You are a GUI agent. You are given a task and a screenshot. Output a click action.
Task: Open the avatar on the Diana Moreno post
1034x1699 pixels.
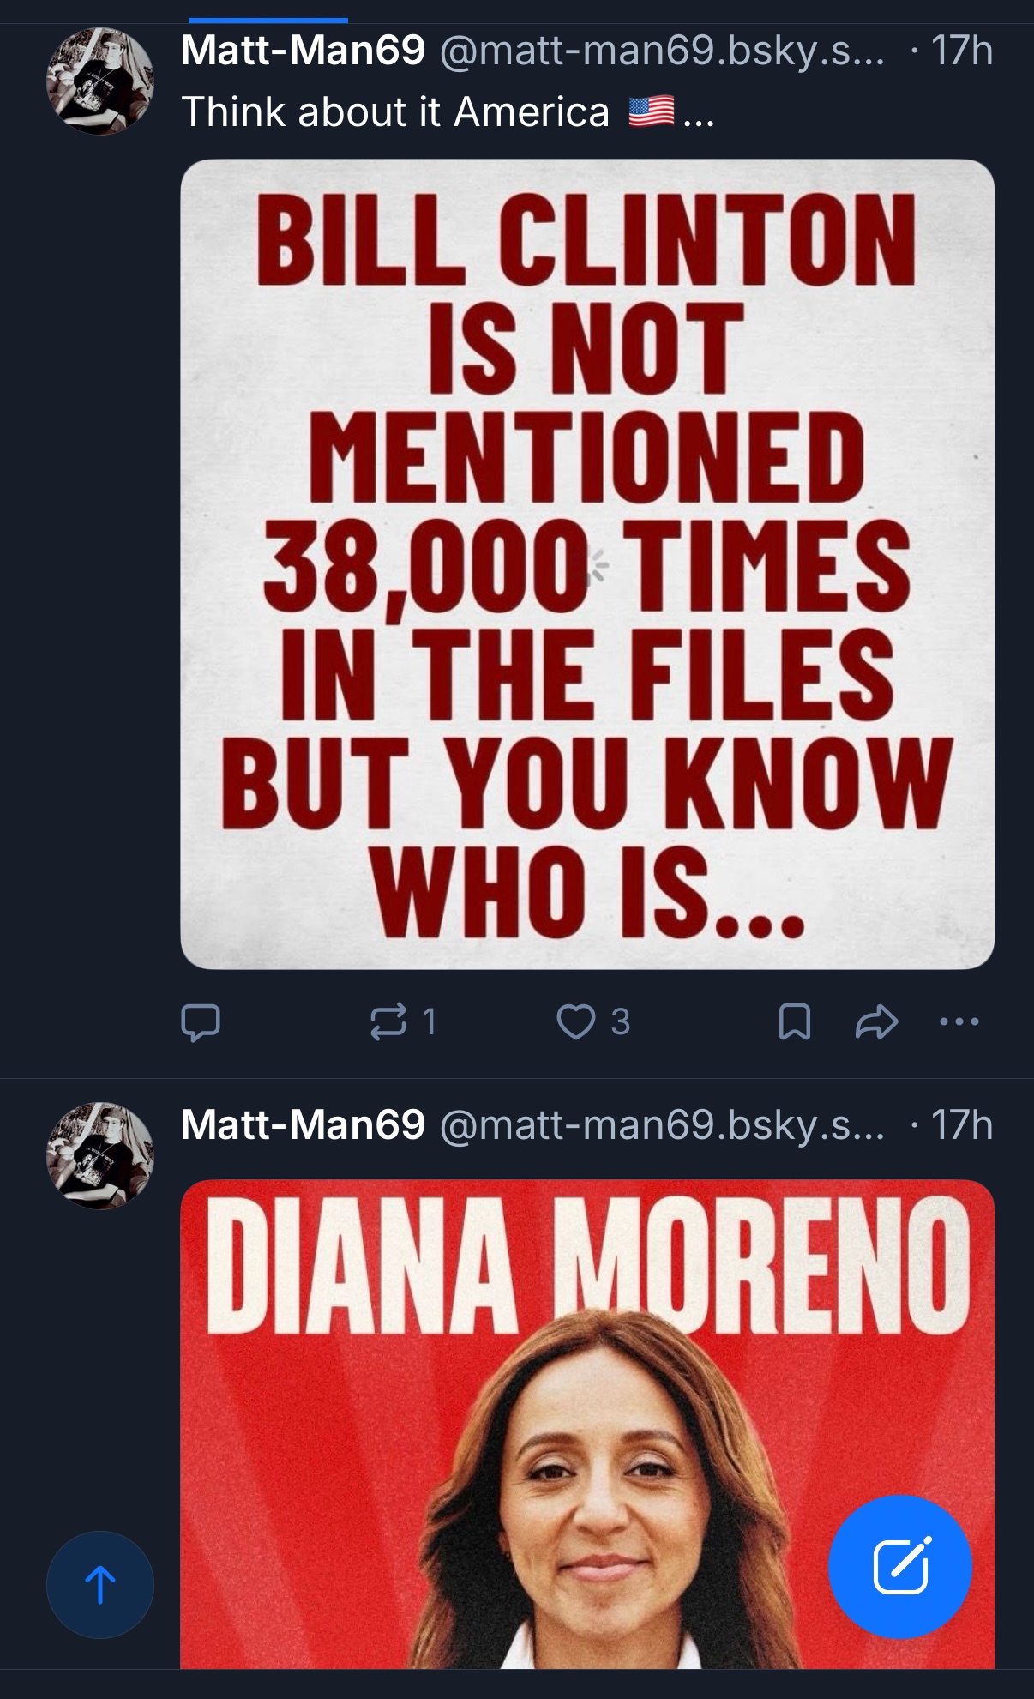point(100,1155)
